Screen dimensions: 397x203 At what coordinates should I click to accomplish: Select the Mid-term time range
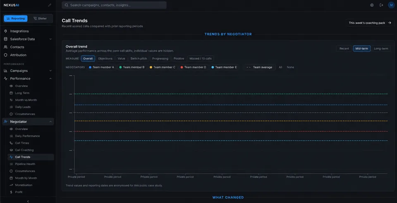click(361, 48)
